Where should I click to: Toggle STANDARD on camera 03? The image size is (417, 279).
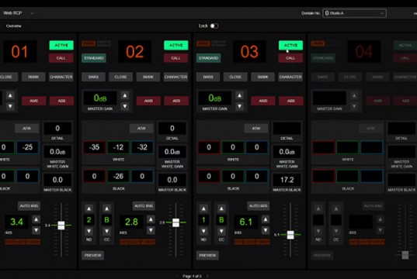point(208,58)
